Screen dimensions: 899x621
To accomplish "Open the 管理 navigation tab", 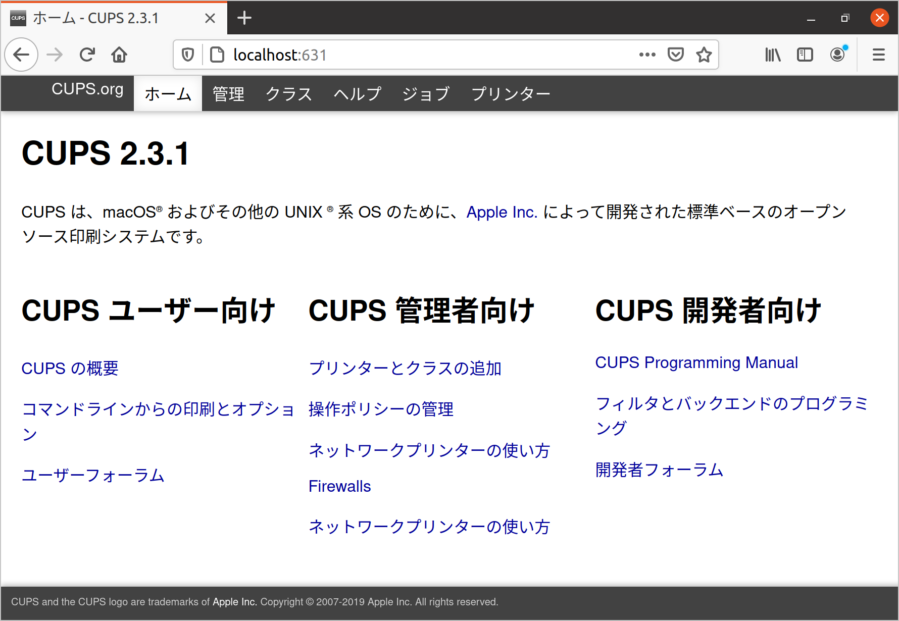I will coord(228,93).
